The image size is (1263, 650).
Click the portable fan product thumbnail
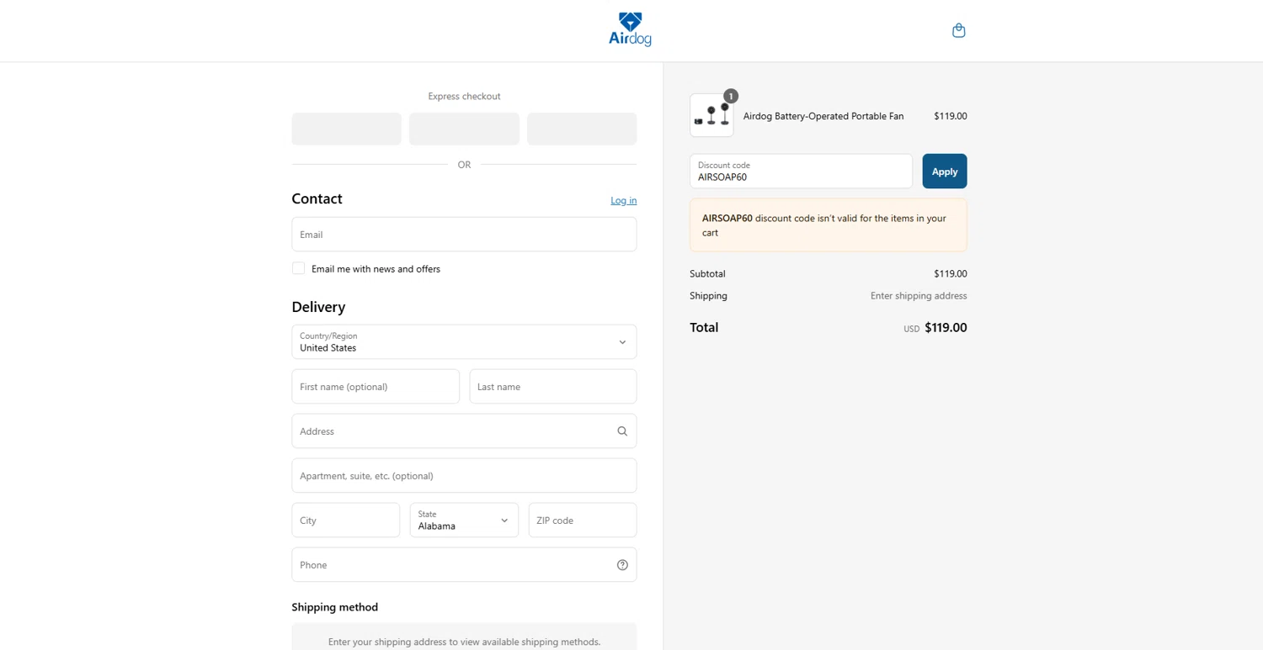711,116
